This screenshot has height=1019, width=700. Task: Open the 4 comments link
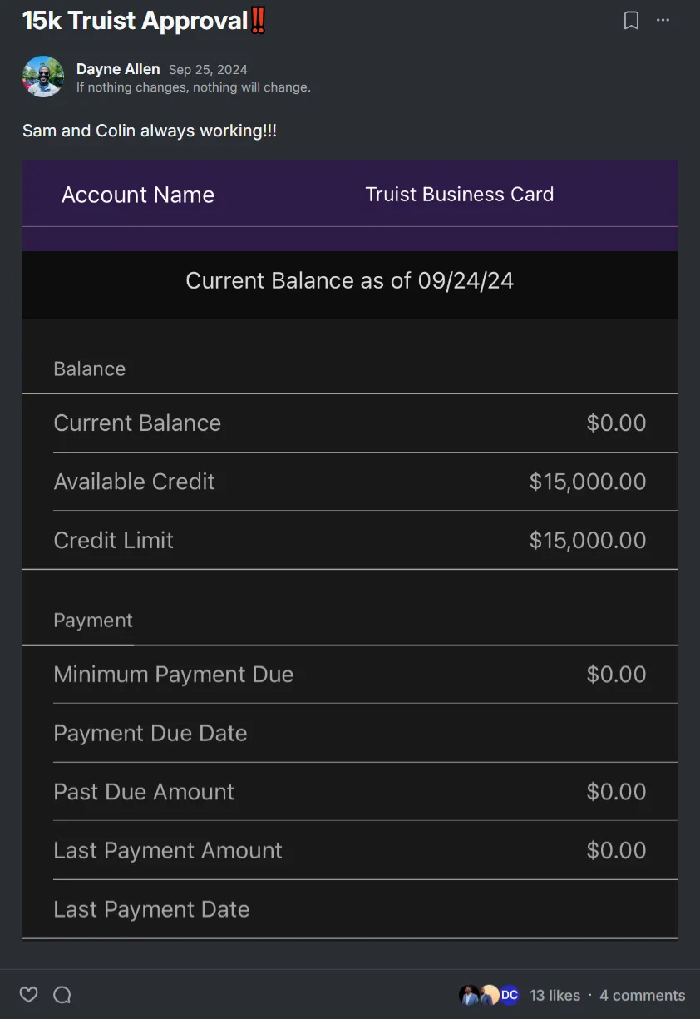[x=643, y=996]
